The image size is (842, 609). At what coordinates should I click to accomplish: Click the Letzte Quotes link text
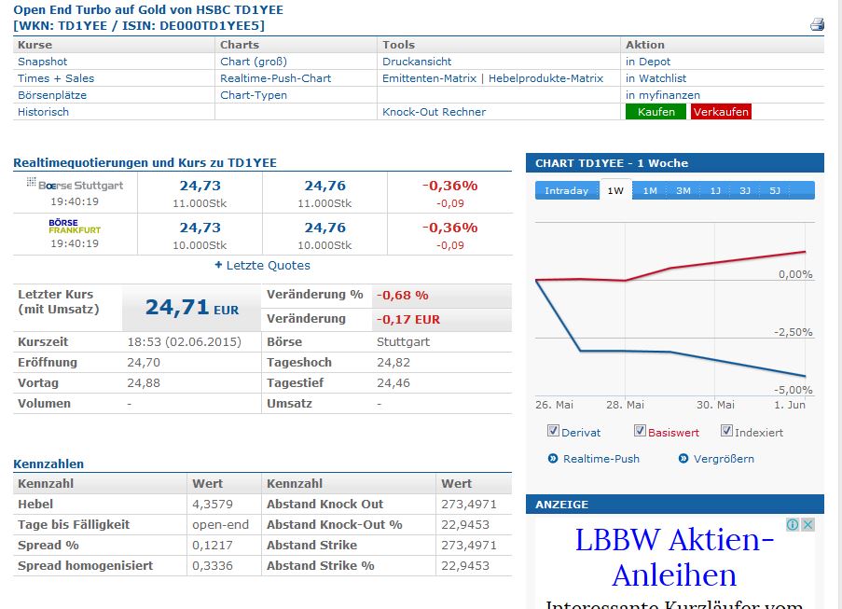tap(268, 265)
